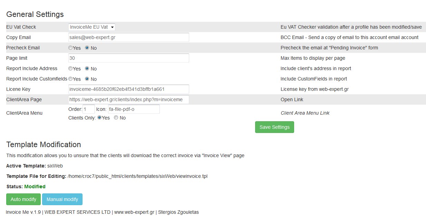Click the Page limit input field
Image resolution: width=426 pixels, height=220 pixels.
click(129, 58)
